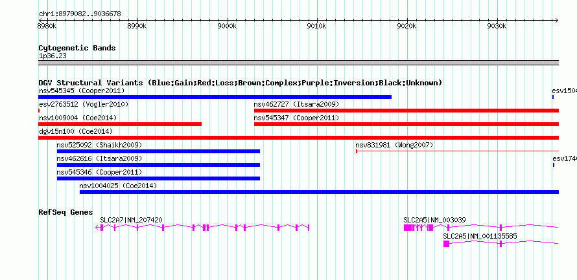The image size is (577, 280).
Task: Click the 8980k ruler tick label
Action: (x=47, y=27)
